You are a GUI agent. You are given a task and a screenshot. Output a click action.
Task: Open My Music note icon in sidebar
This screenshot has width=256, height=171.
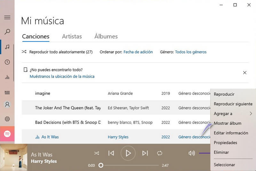pyautogui.click(x=7, y=47)
